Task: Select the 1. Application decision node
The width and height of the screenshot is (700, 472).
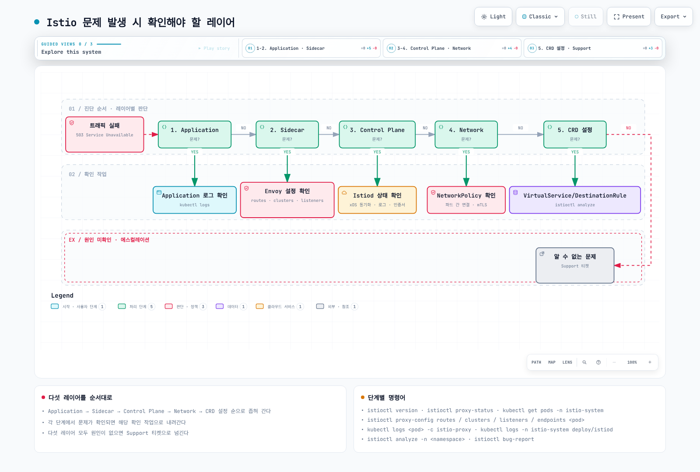Action: coord(195,135)
